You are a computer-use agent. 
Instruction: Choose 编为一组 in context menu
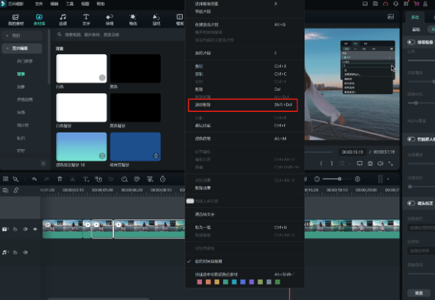pos(203,227)
